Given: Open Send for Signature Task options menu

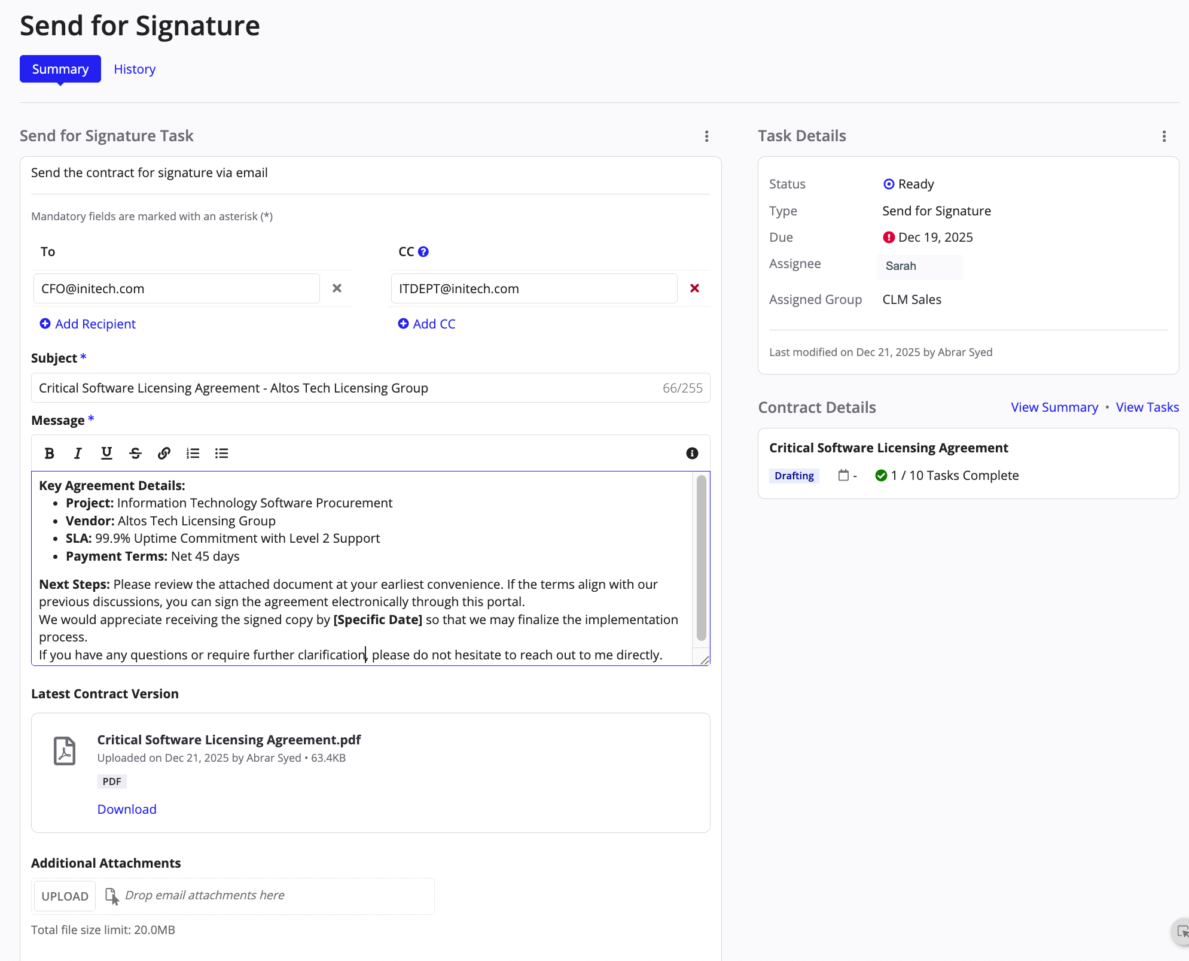Looking at the screenshot, I should [x=706, y=136].
